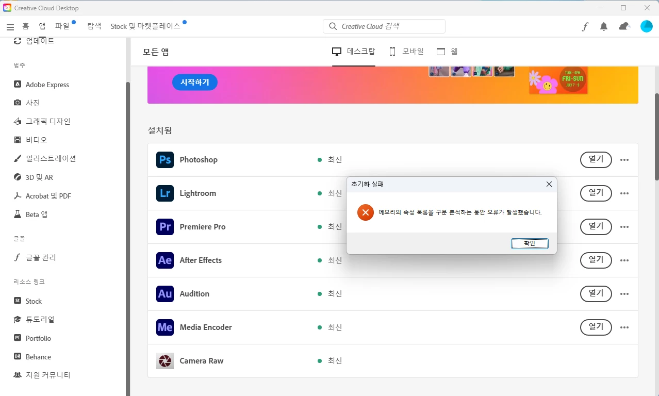Open Stock 및 마켓플레이스 menu item
This screenshot has height=396, width=659.
point(145,26)
